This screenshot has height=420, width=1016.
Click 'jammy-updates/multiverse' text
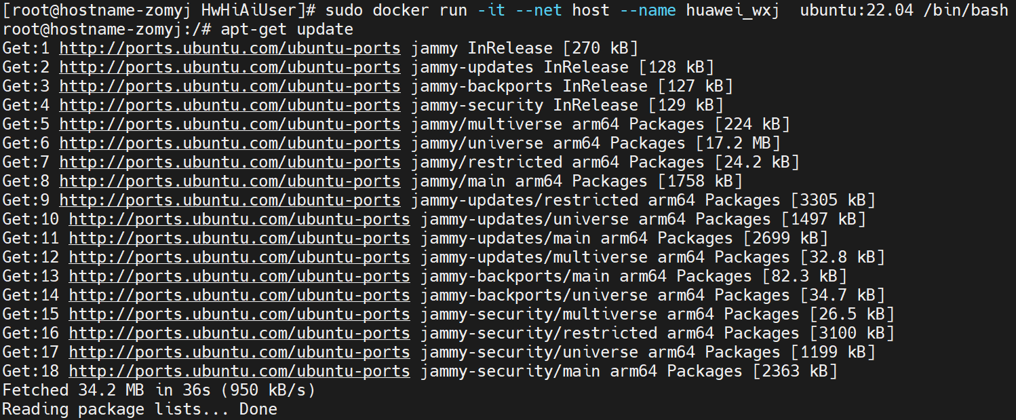(534, 257)
